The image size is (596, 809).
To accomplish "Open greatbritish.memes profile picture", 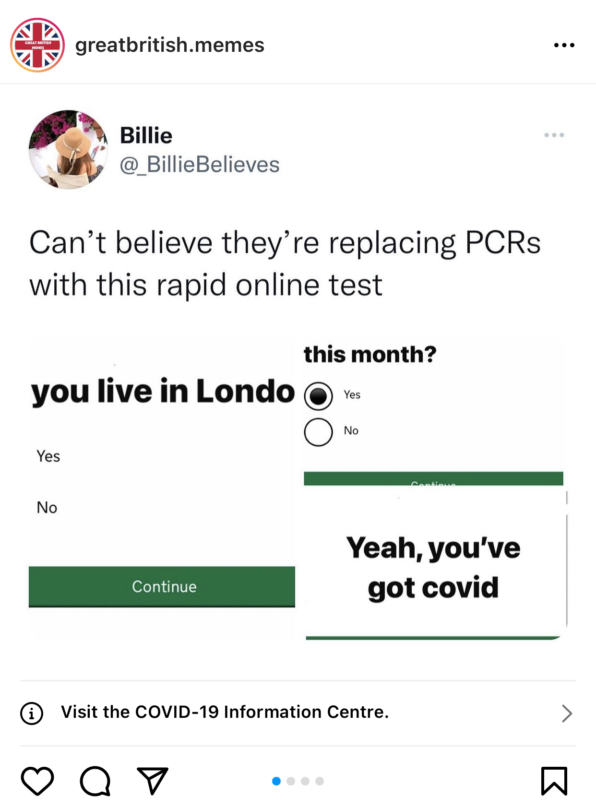I will [x=37, y=45].
